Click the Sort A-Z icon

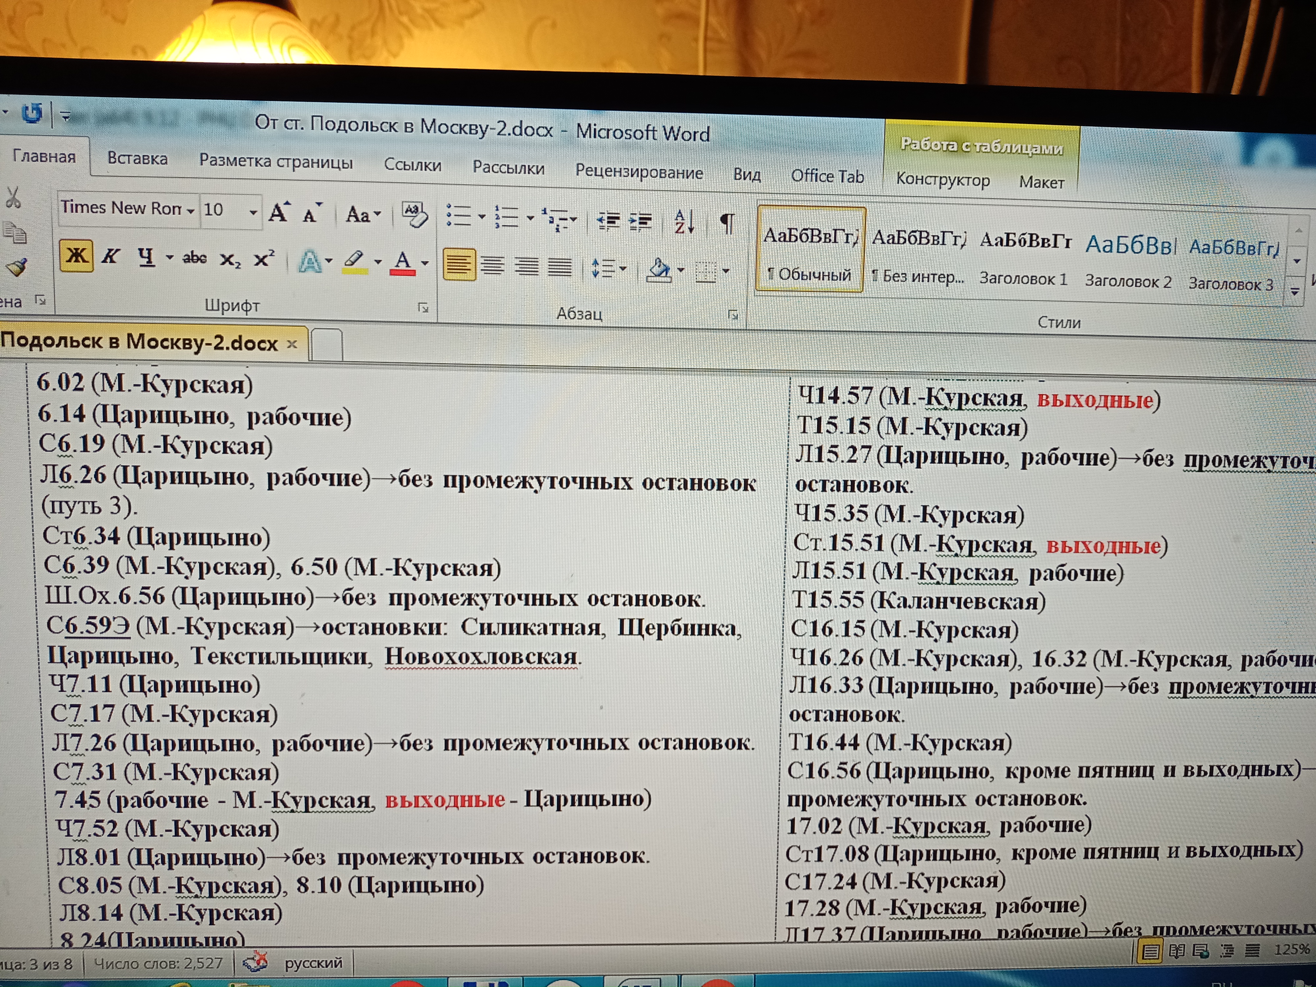pos(684,222)
